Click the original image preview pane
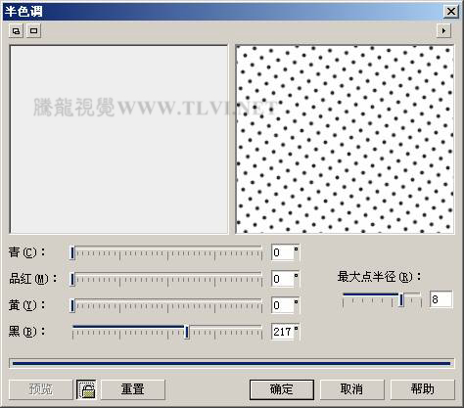464x408 pixels. 118,139
